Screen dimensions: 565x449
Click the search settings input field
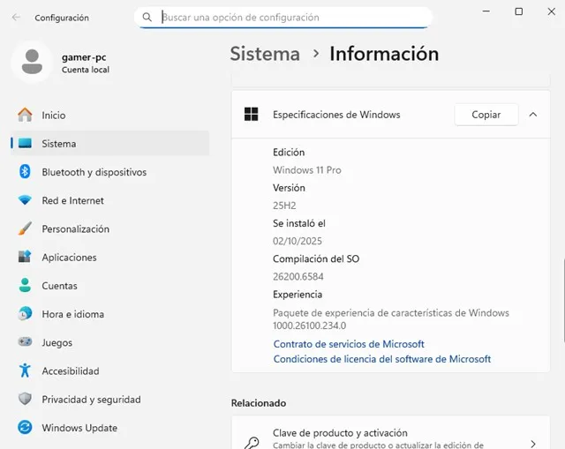coord(291,18)
